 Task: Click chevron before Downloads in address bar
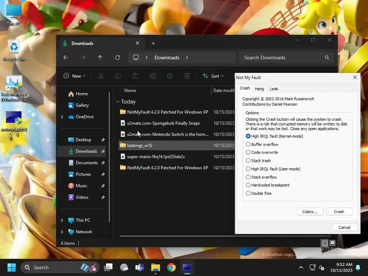click(147, 57)
